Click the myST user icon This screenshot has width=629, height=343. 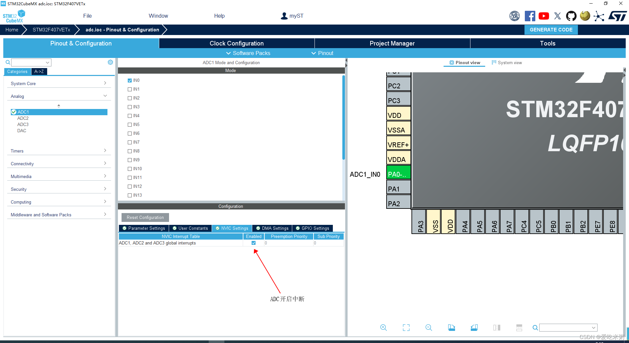click(284, 16)
